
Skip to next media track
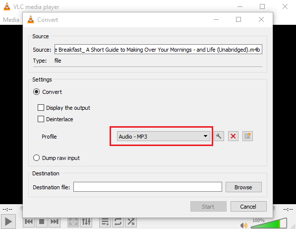[x=55, y=222]
